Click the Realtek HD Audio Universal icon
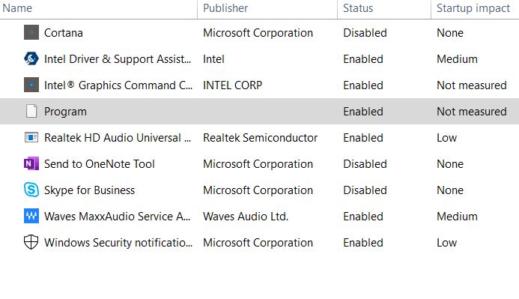 pyautogui.click(x=31, y=137)
